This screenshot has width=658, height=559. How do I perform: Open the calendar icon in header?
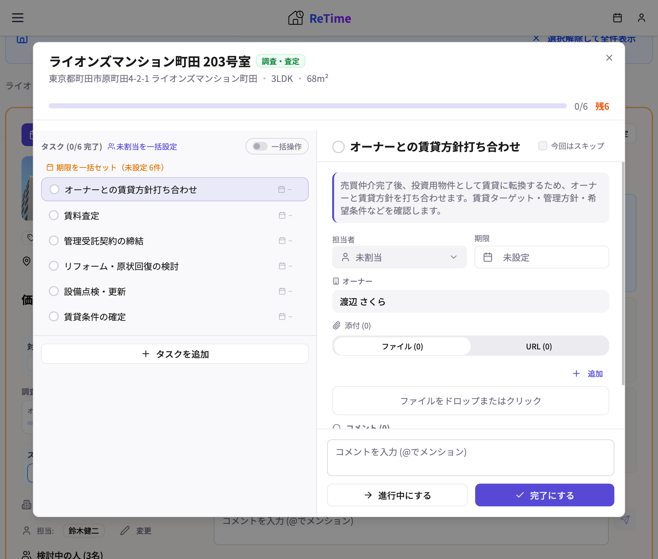(x=617, y=18)
